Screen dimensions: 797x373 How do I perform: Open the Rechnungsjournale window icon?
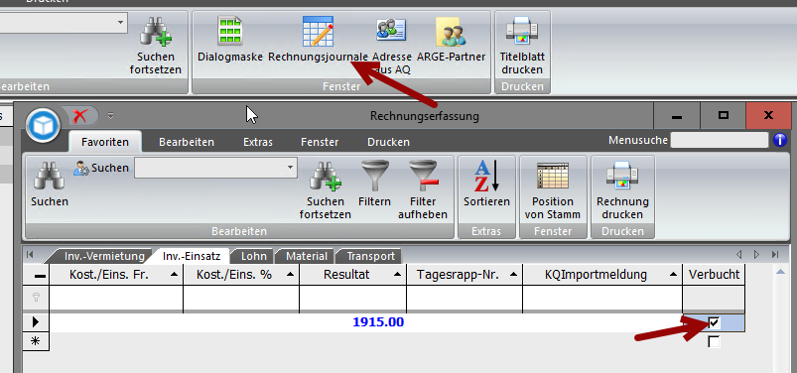(318, 32)
